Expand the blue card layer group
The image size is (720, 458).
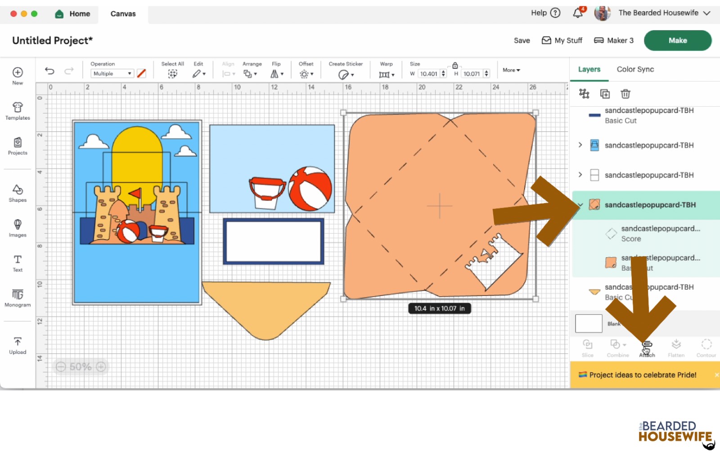coord(580,145)
